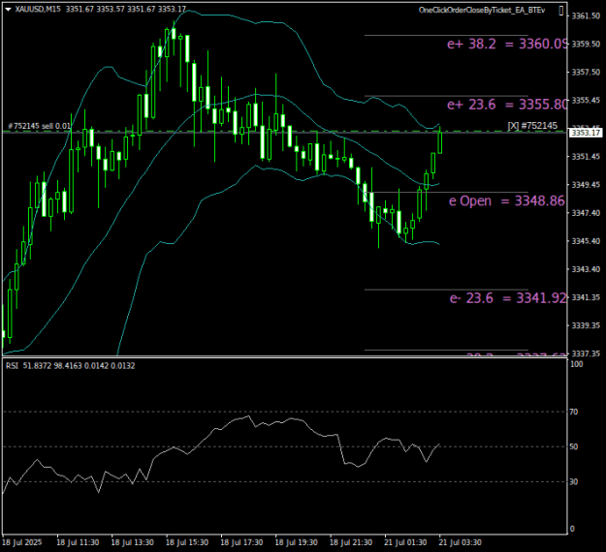Select the e Open = 3348.86 label

[507, 200]
